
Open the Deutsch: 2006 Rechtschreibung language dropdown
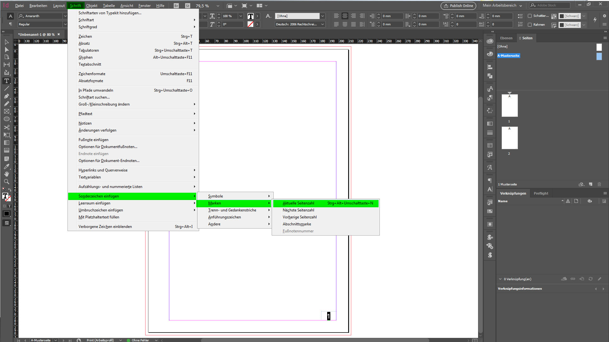[x=322, y=24]
